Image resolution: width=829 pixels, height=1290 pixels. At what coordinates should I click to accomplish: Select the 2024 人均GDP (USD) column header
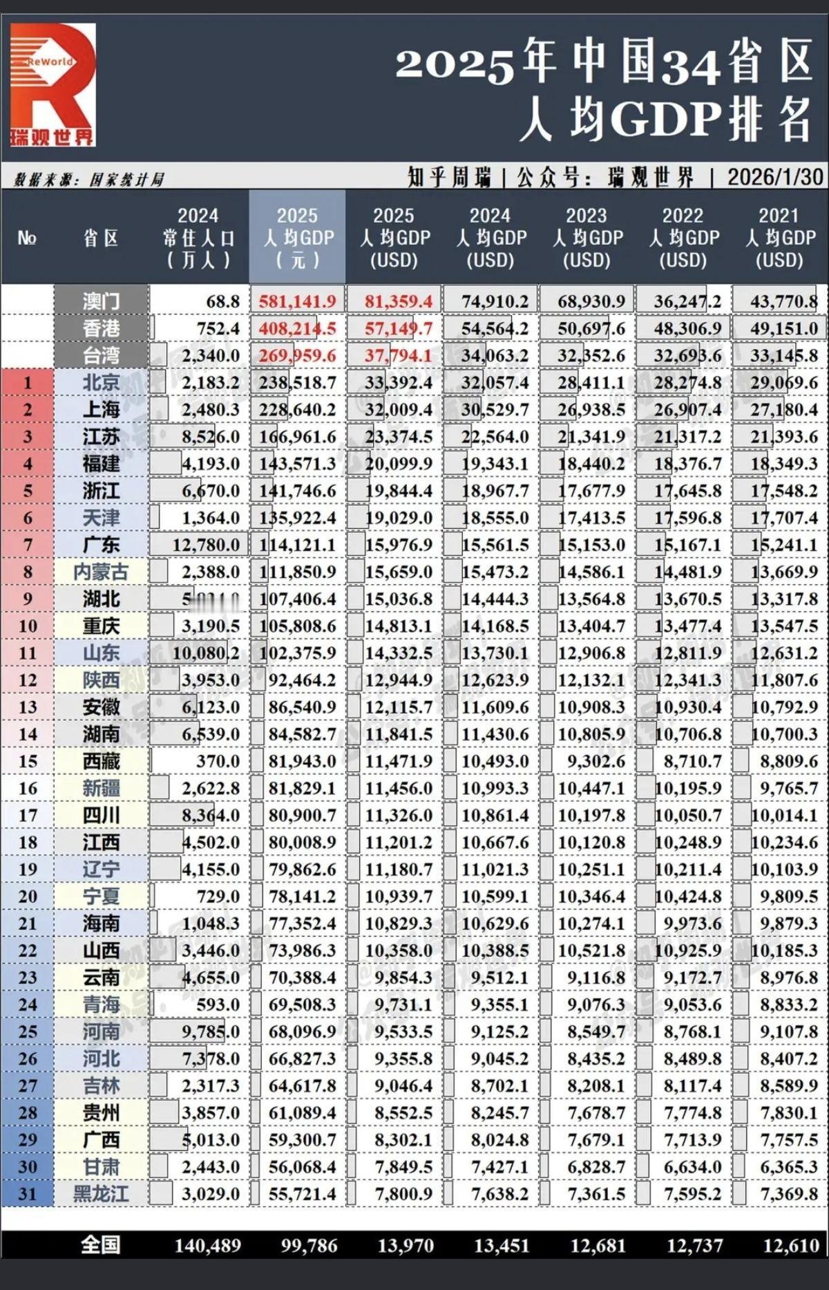coord(490,238)
